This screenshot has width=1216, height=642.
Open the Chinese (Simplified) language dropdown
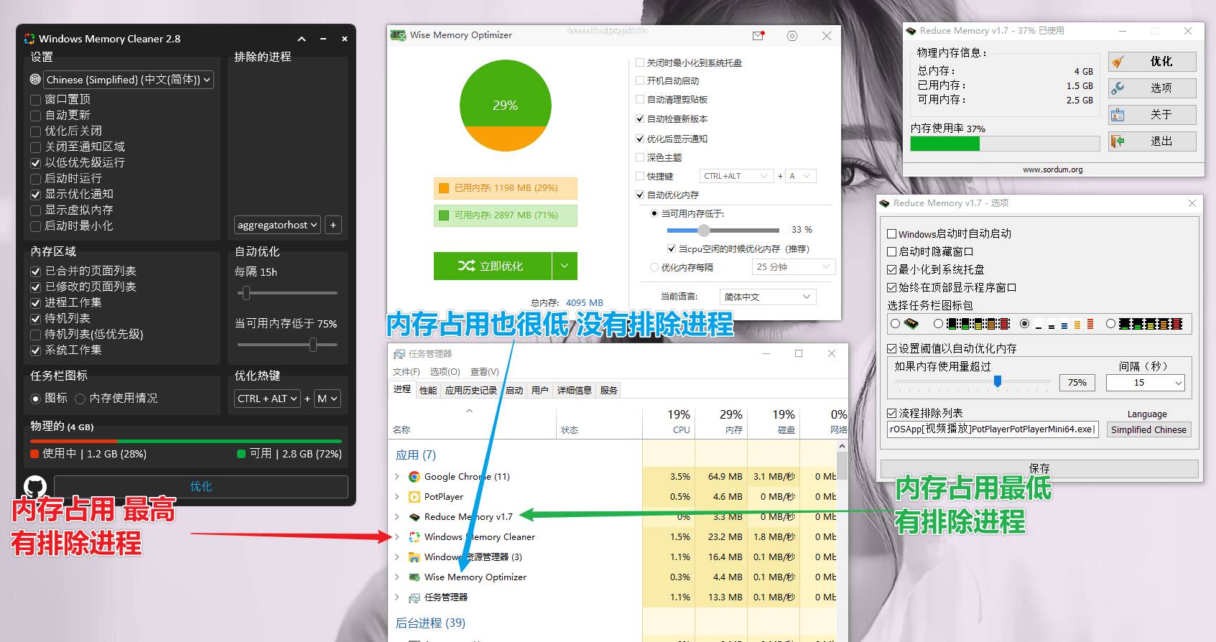tap(129, 80)
